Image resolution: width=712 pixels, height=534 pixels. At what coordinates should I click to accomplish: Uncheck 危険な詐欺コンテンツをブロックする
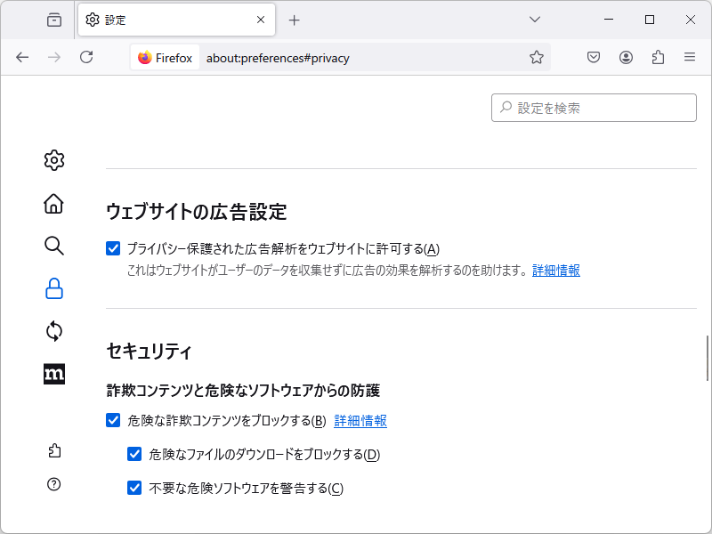(112, 421)
